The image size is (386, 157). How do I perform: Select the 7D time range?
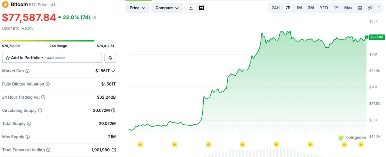(288, 8)
